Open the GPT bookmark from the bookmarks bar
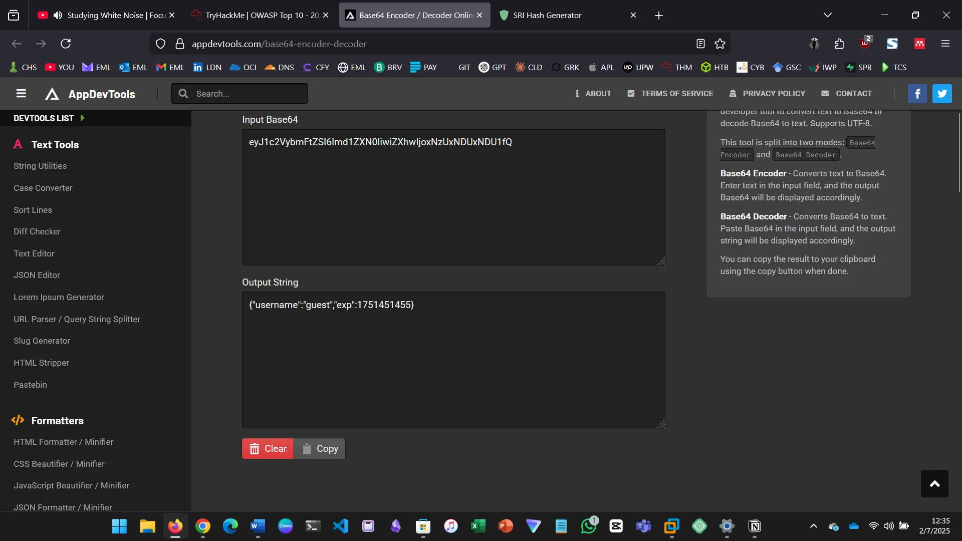 [493, 67]
